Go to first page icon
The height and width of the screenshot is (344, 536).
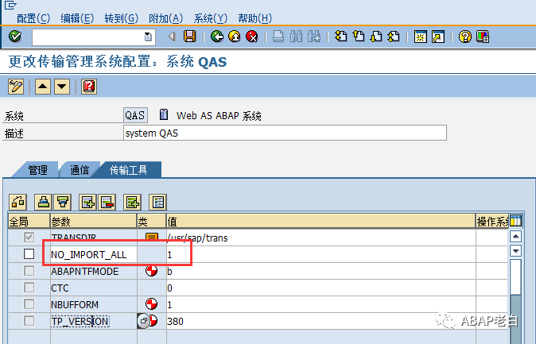341,37
